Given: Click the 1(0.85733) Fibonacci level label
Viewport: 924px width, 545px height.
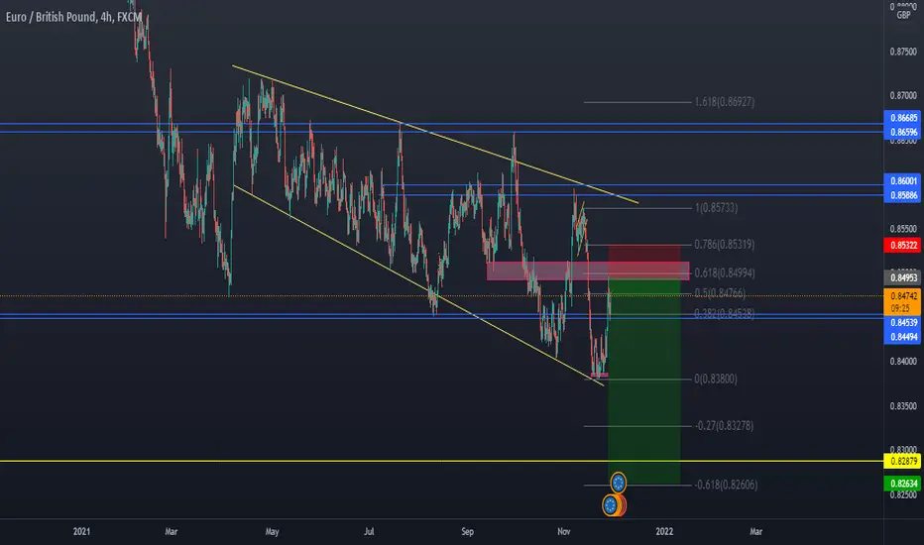Looking at the screenshot, I should pos(716,208).
